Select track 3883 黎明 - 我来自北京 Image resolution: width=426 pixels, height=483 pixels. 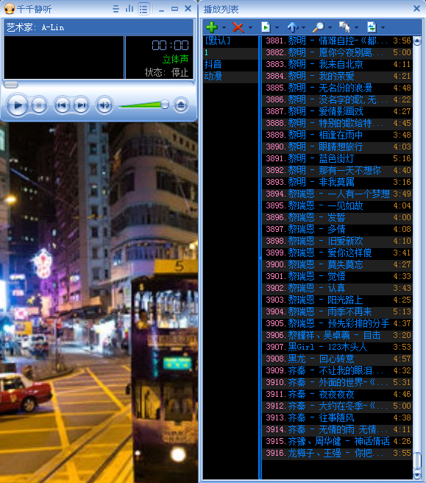click(x=338, y=64)
